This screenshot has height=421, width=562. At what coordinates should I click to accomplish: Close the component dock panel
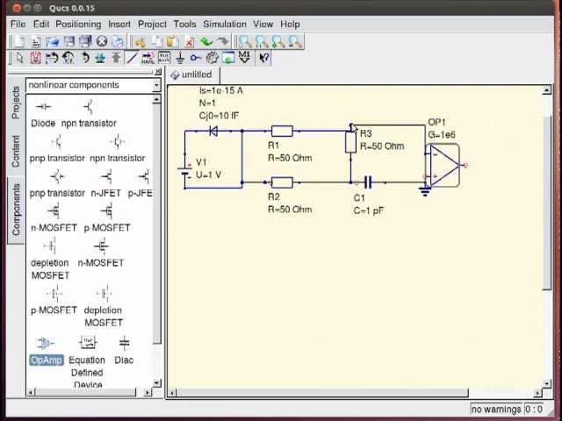pyautogui.click(x=158, y=72)
